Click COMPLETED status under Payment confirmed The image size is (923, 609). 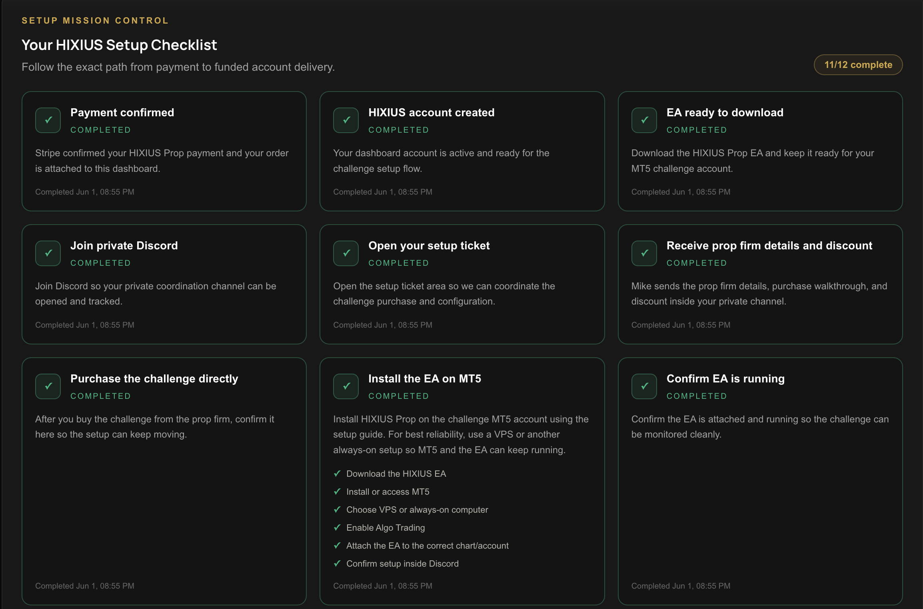click(101, 130)
